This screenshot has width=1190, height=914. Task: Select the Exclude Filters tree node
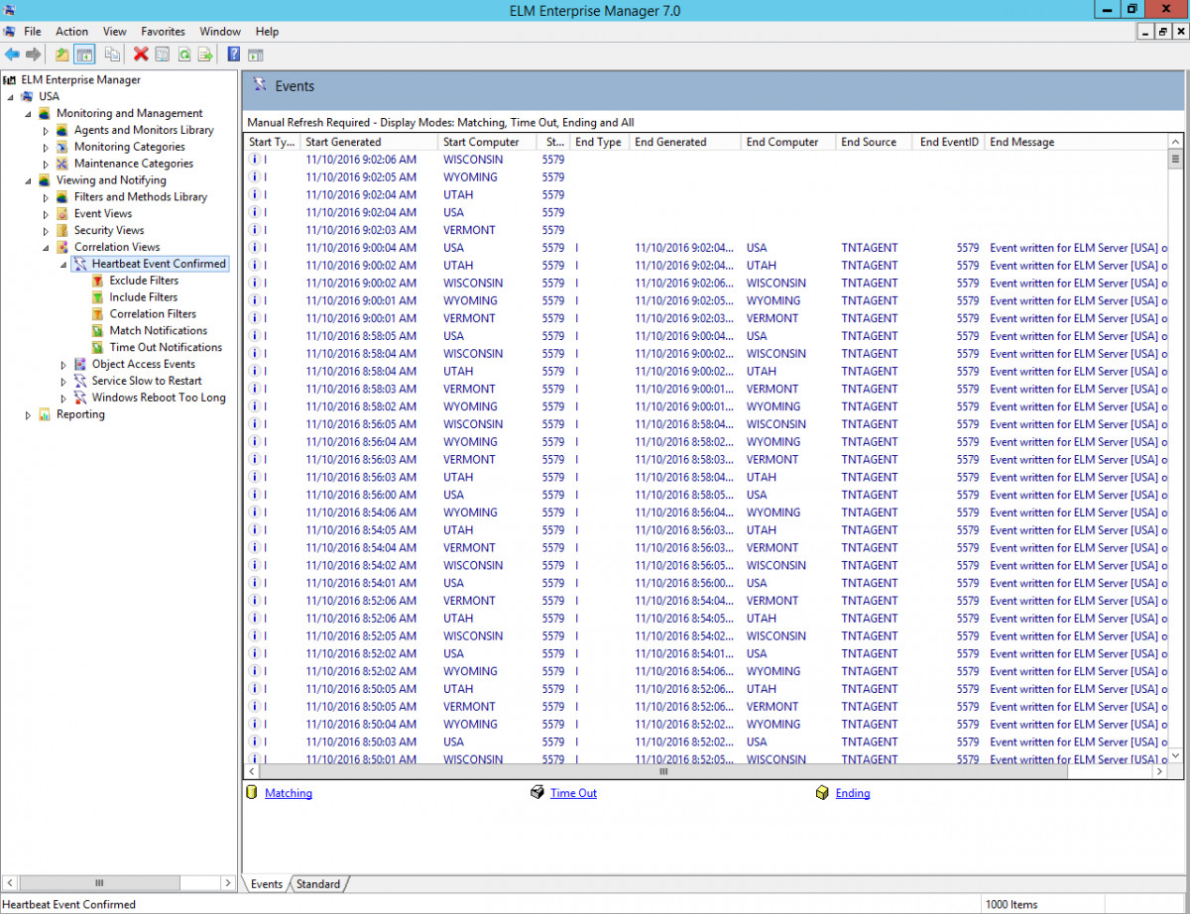point(144,281)
